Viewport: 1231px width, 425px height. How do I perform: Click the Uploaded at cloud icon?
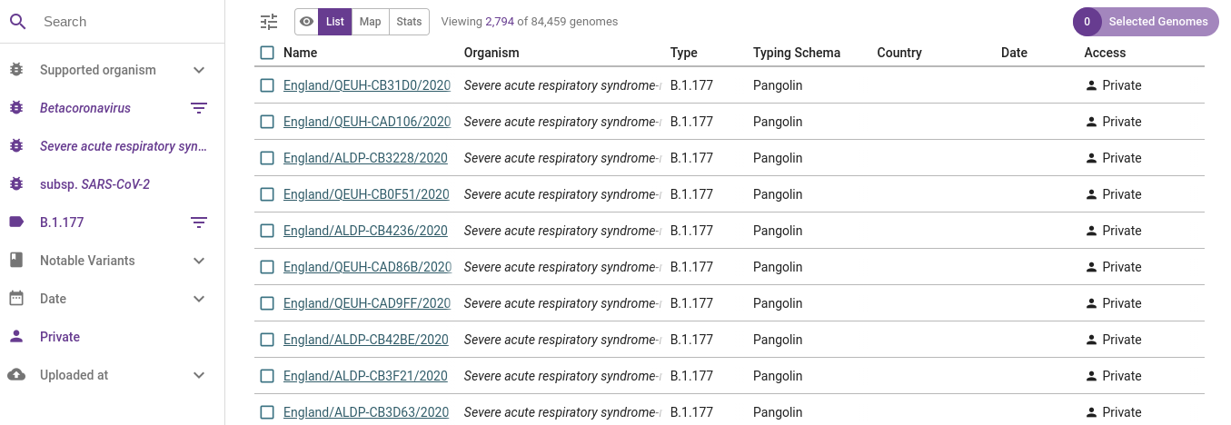point(16,375)
